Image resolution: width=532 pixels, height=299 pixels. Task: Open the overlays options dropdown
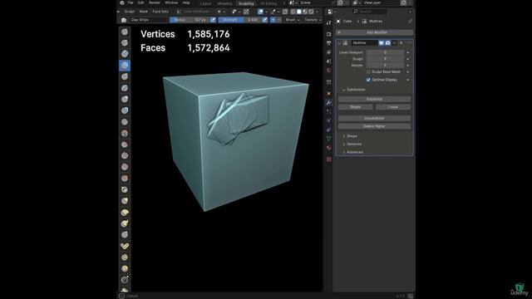[266, 12]
